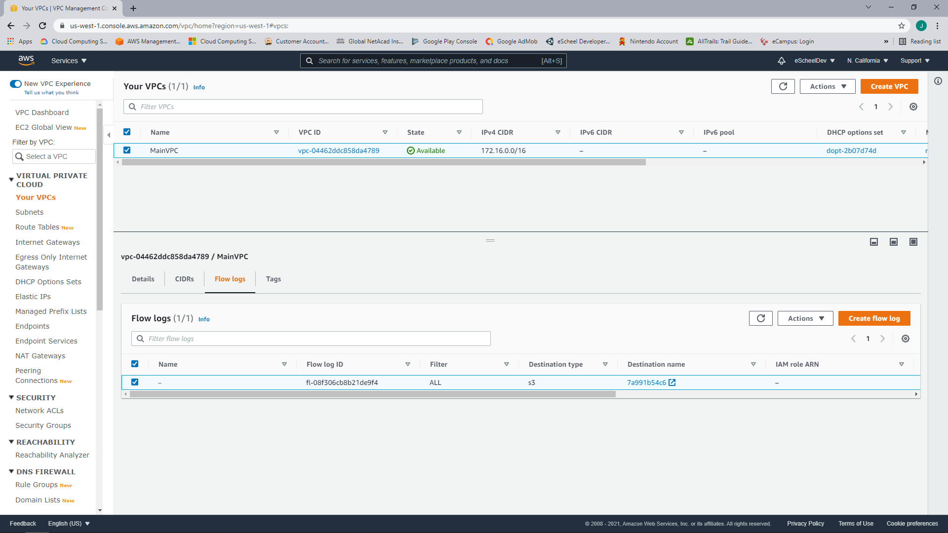The height and width of the screenshot is (533, 948).
Task: Collapse the SECURITY section in the sidebar
Action: (x=11, y=397)
